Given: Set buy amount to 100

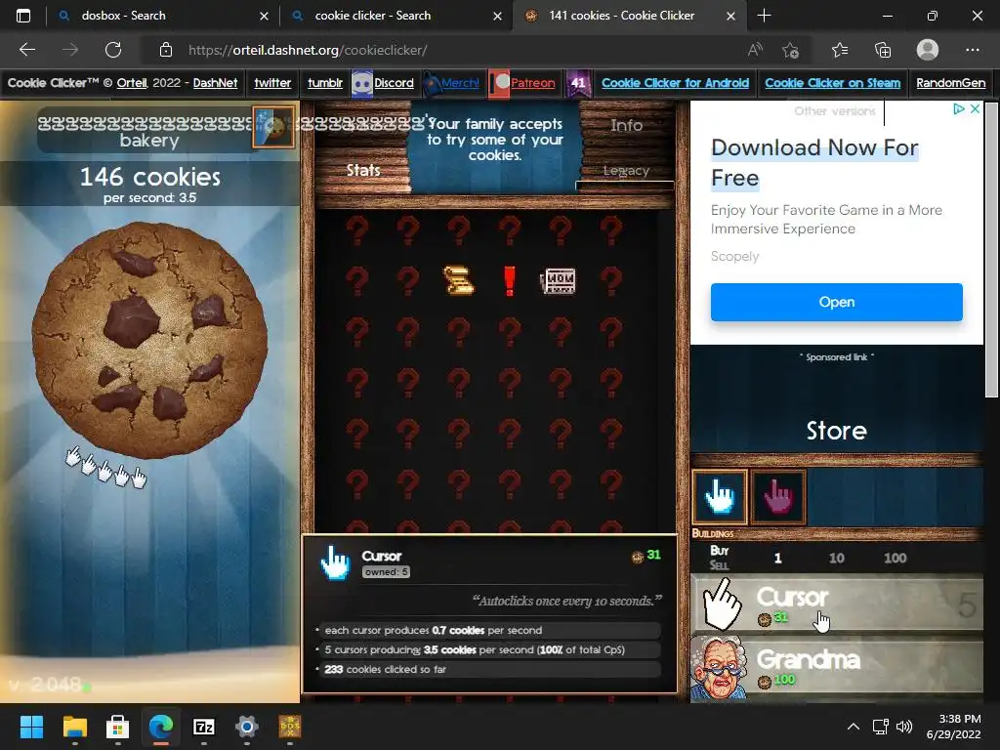Looking at the screenshot, I should [895, 558].
